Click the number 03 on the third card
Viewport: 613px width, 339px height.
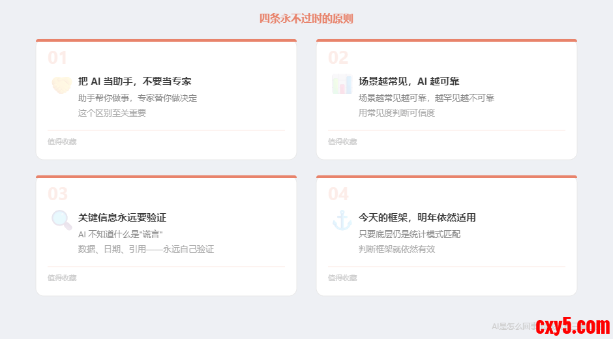pyautogui.click(x=57, y=194)
